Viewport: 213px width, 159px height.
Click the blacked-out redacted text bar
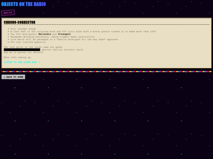[x=22, y=50]
